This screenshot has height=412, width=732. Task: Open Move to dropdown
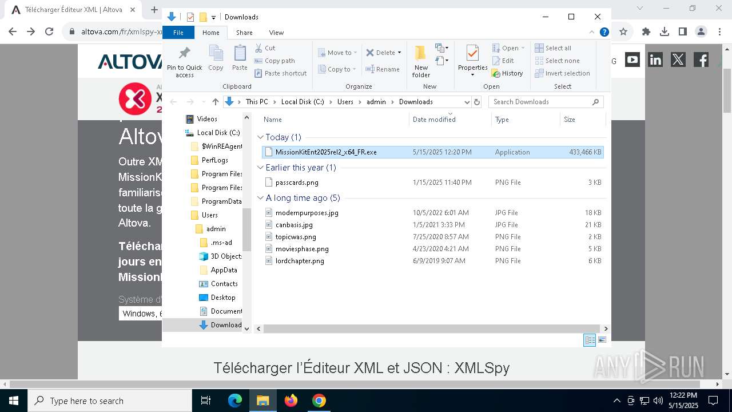tap(338, 53)
